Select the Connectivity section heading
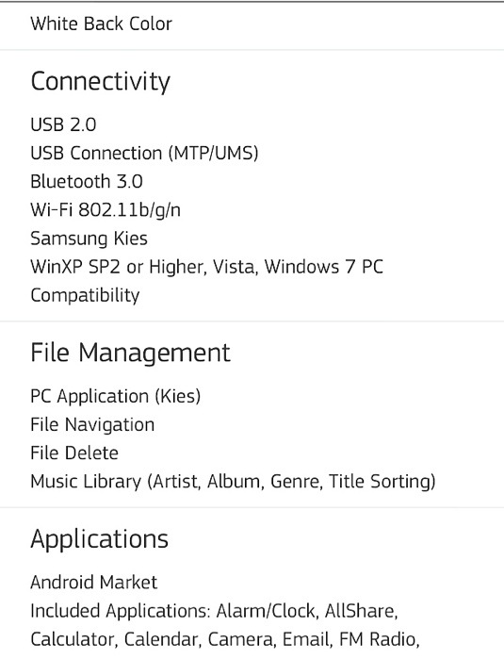504x659 pixels. 101,81
